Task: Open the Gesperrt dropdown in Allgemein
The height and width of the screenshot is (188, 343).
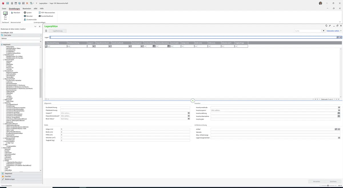Action: [x=189, y=113]
